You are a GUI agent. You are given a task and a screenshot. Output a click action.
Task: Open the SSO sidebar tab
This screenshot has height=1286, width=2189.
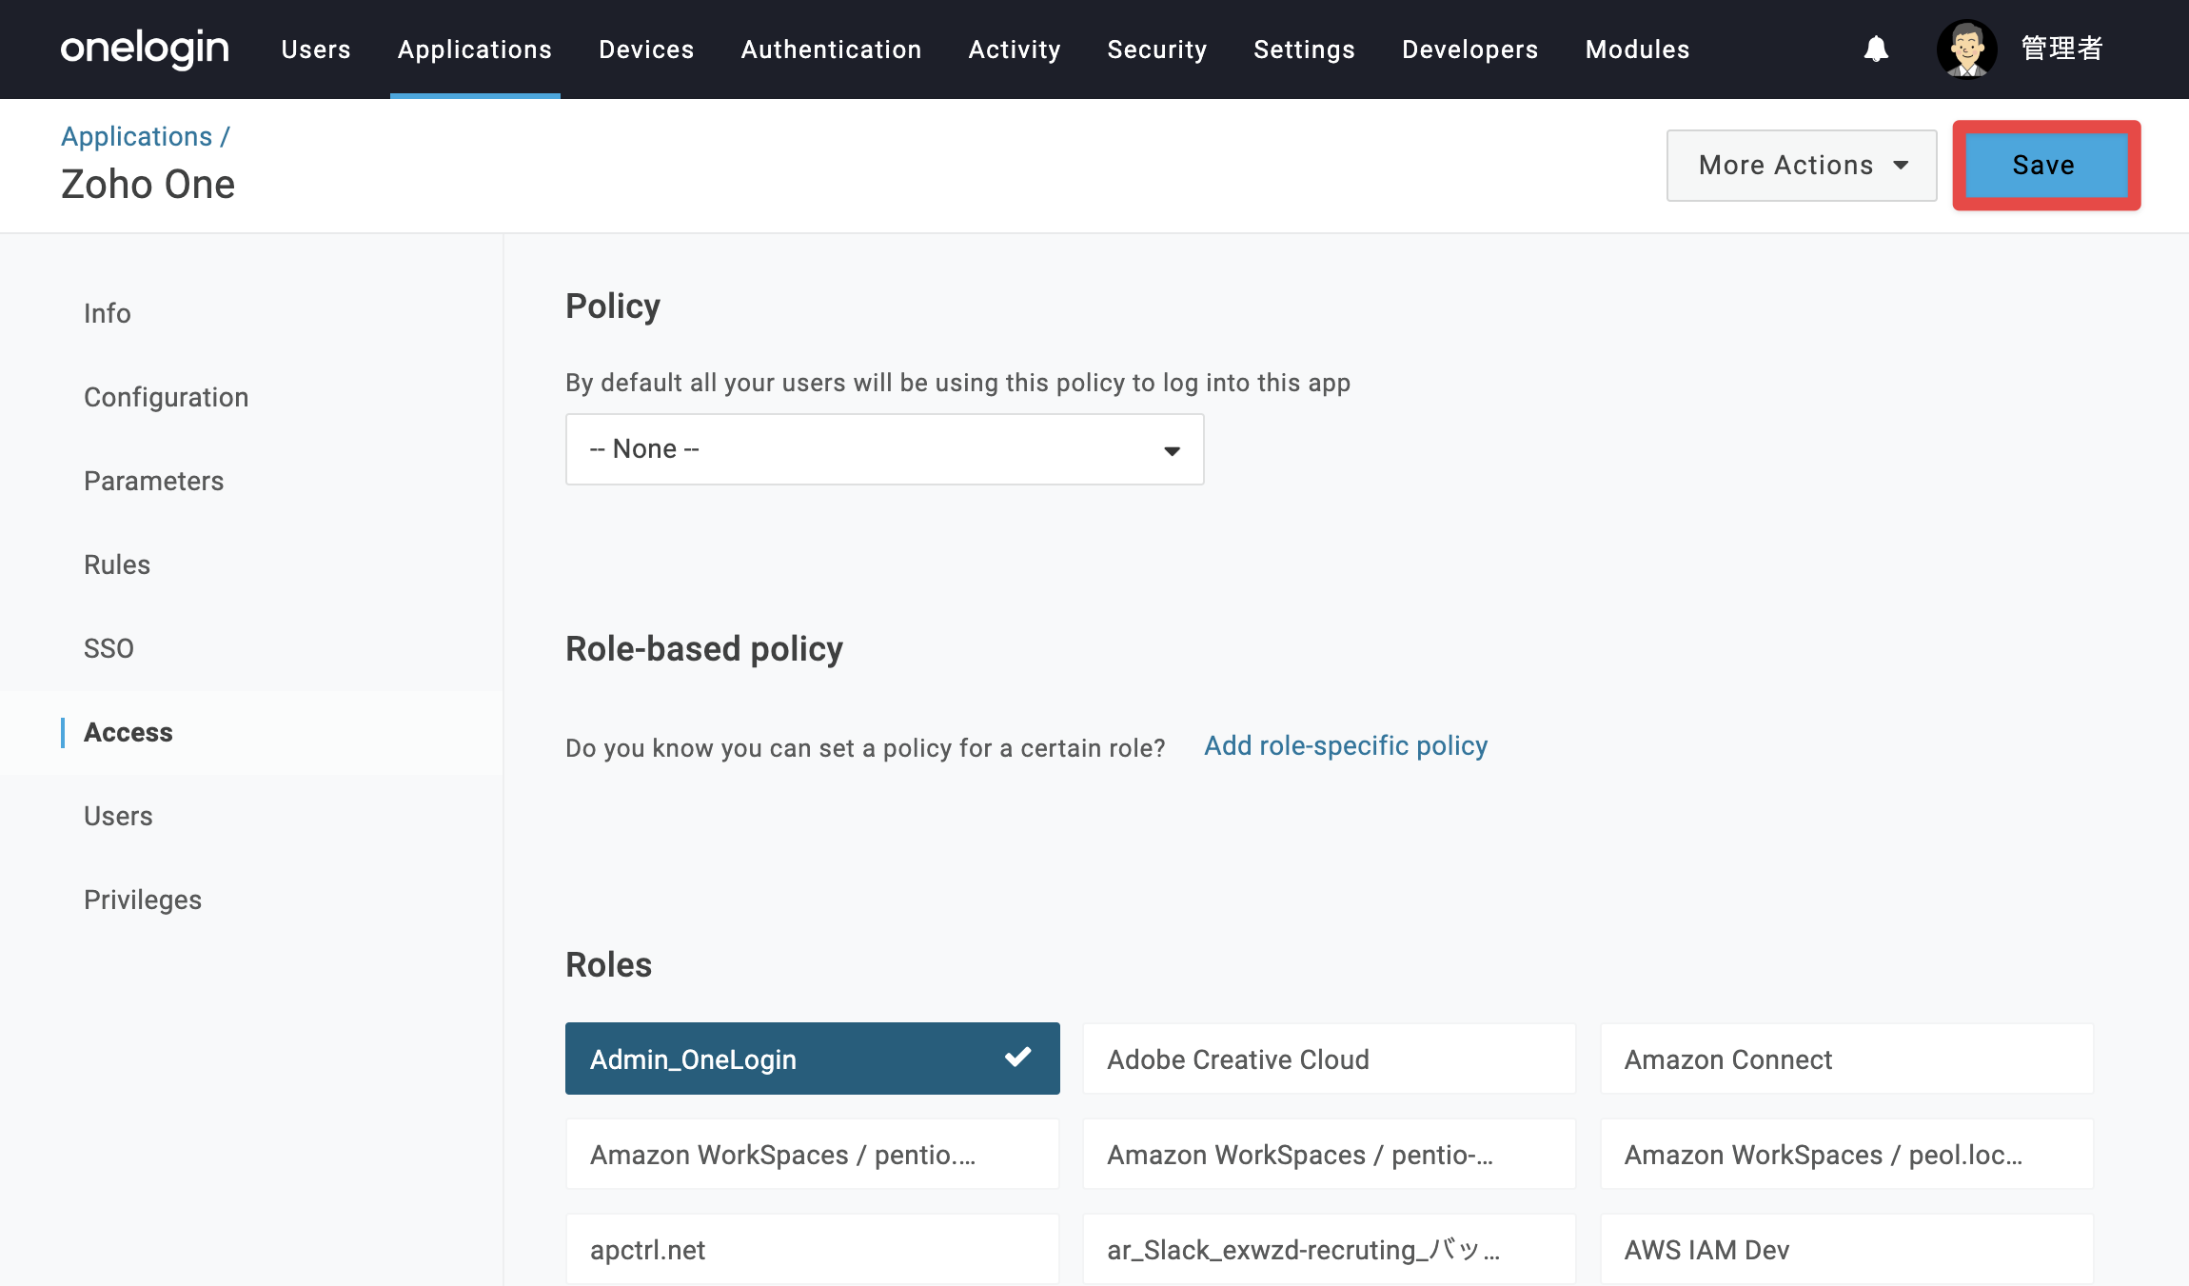[x=108, y=648]
